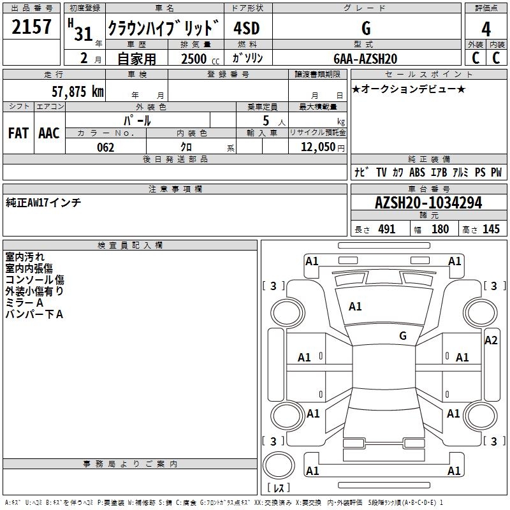Select the 純正AW17インチ note
The height and width of the screenshot is (510, 510).
[43, 202]
